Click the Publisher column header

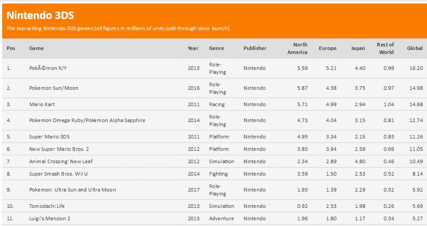[255, 48]
